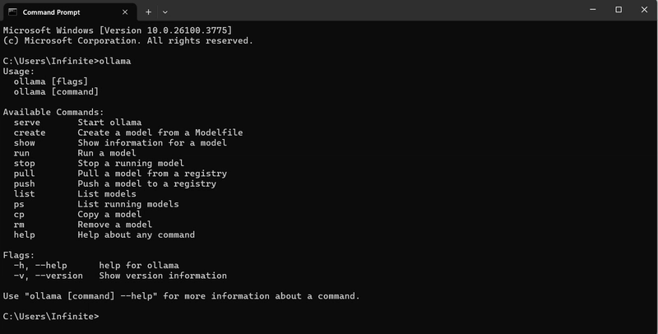Minimize the terminal window
This screenshot has width=658, height=334.
592,10
